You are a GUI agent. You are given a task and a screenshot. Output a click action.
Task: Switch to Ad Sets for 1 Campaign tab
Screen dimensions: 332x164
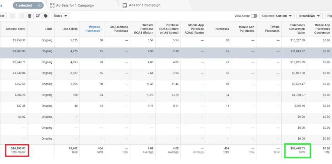(75, 5)
